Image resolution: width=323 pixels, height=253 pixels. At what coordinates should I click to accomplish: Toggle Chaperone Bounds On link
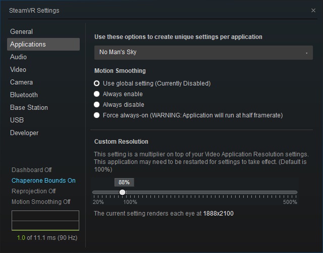tap(43, 181)
